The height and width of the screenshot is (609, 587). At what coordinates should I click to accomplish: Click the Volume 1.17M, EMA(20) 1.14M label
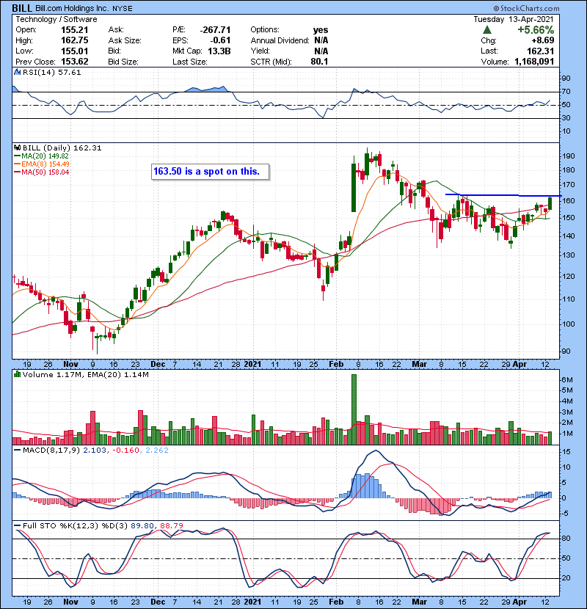pos(85,375)
